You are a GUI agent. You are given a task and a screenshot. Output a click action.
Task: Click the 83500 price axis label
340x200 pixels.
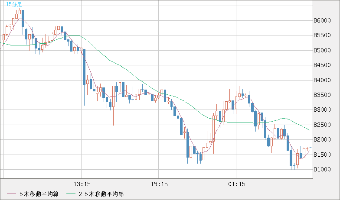pos(322,95)
